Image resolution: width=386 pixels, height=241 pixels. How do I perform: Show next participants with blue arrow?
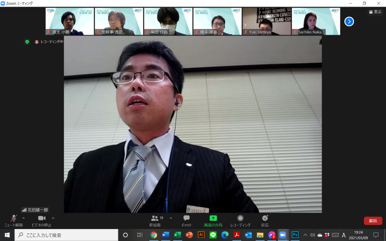pyautogui.click(x=349, y=22)
